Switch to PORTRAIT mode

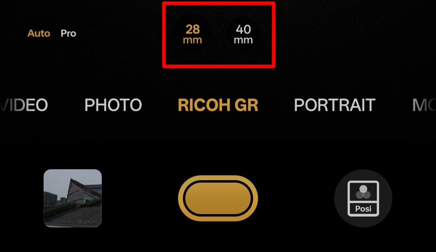point(335,105)
